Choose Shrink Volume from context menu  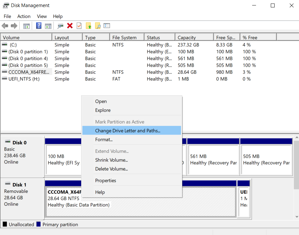pos(111,160)
